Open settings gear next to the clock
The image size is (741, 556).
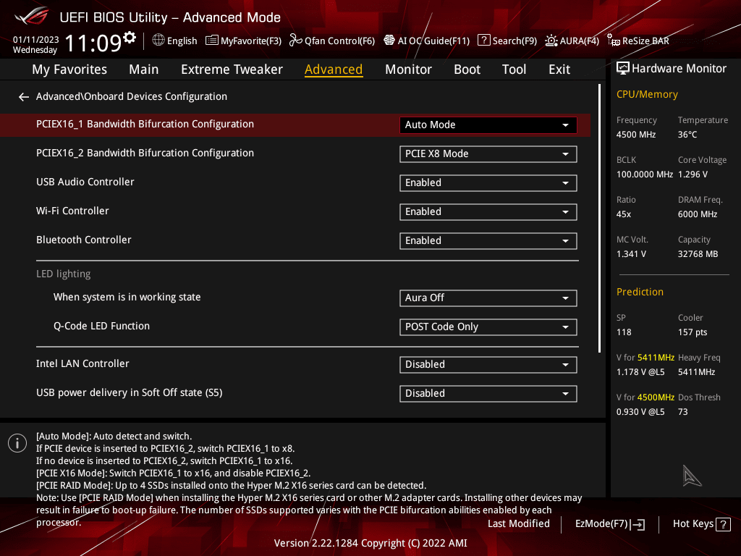[130, 37]
